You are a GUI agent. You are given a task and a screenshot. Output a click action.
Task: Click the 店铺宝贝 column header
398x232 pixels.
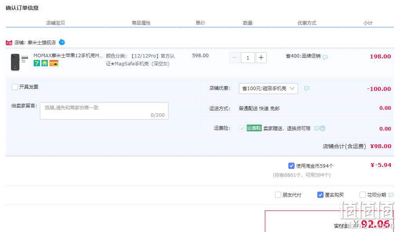coord(55,23)
